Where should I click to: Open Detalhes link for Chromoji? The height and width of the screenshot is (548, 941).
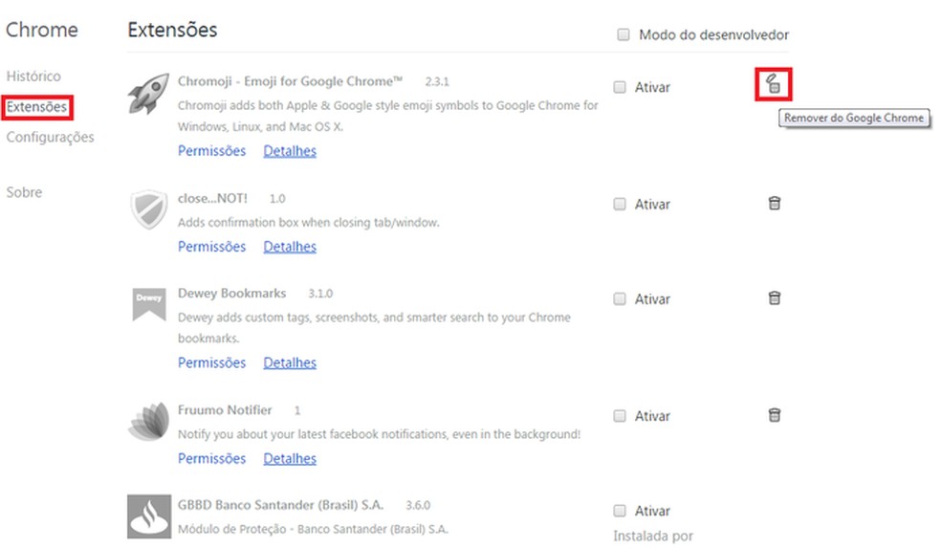(x=290, y=151)
